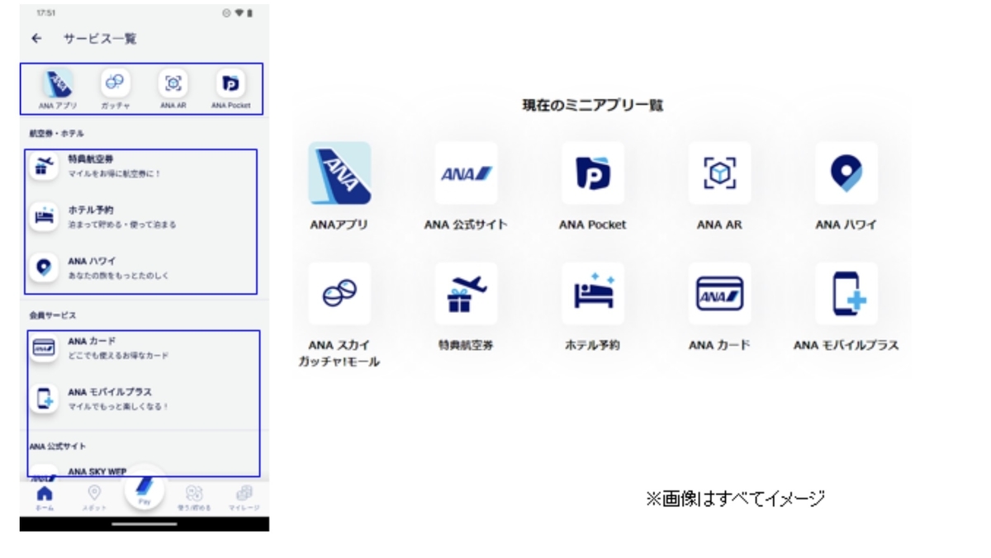This screenshot has height=558, width=991.
Task: Launch ANA Pocket from the phone top row
Action: pos(230,83)
